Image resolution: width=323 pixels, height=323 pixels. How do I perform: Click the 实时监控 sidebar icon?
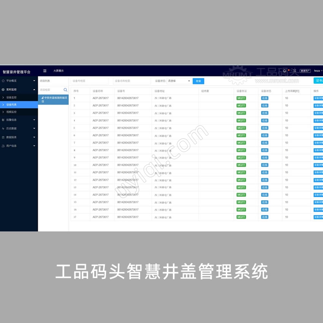(3, 90)
